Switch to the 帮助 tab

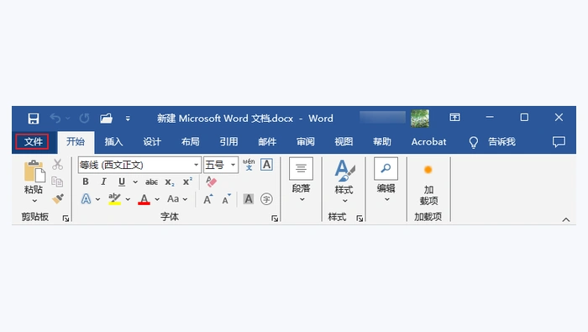(382, 142)
